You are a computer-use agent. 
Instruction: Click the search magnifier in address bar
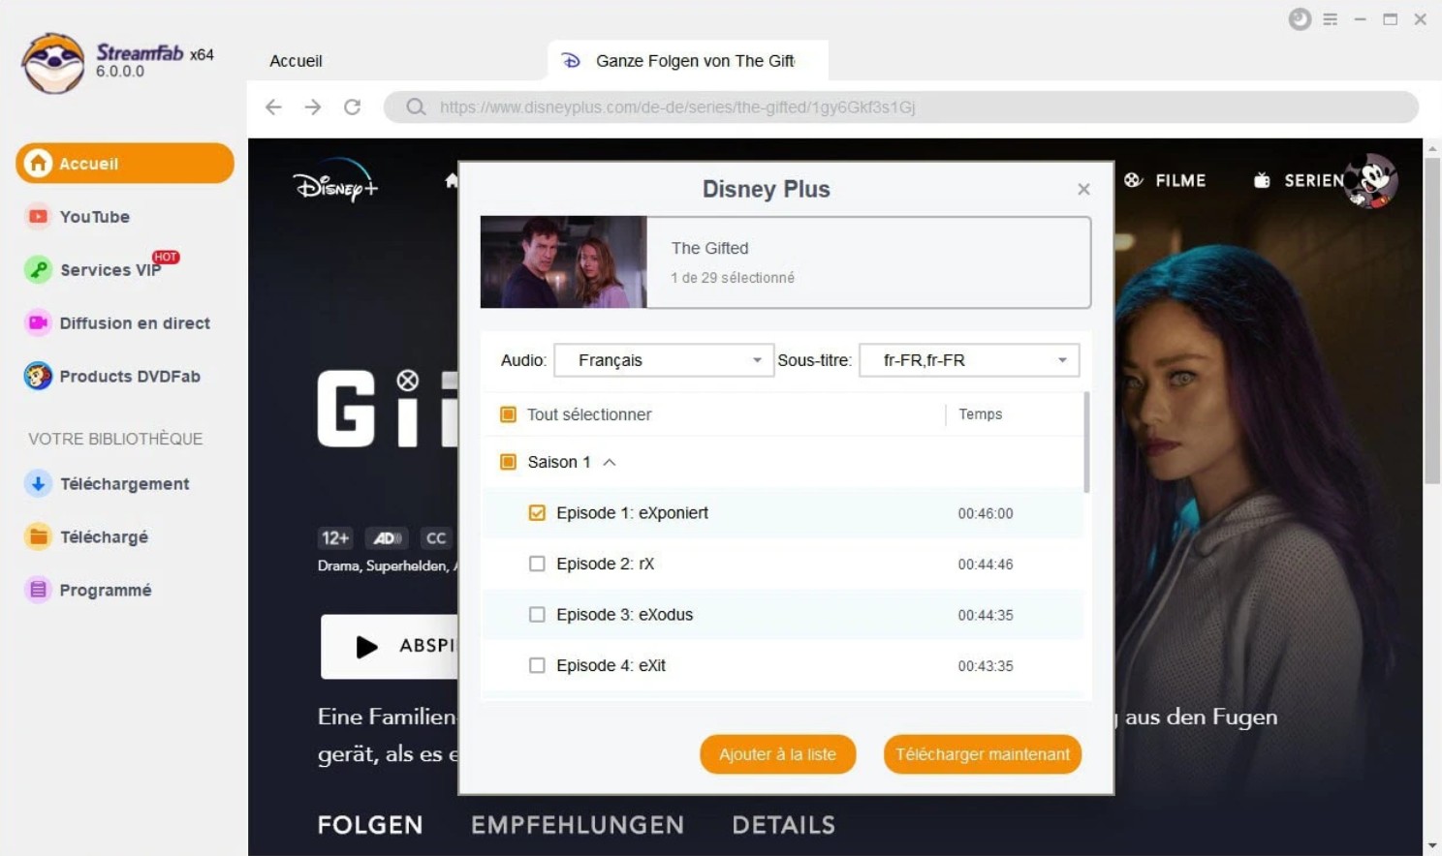pos(416,107)
